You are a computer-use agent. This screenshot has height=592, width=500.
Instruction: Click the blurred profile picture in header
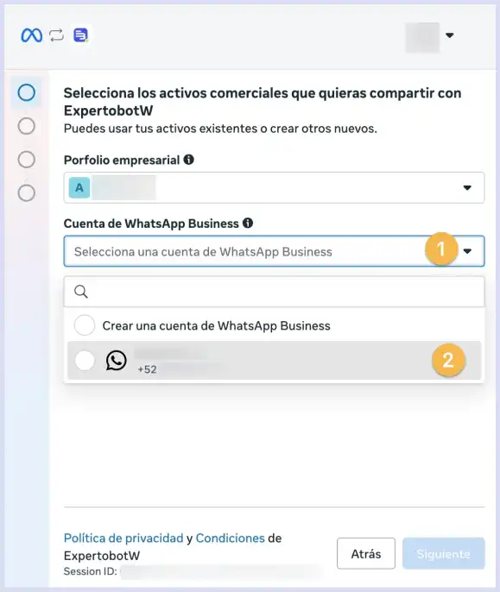coord(422,37)
